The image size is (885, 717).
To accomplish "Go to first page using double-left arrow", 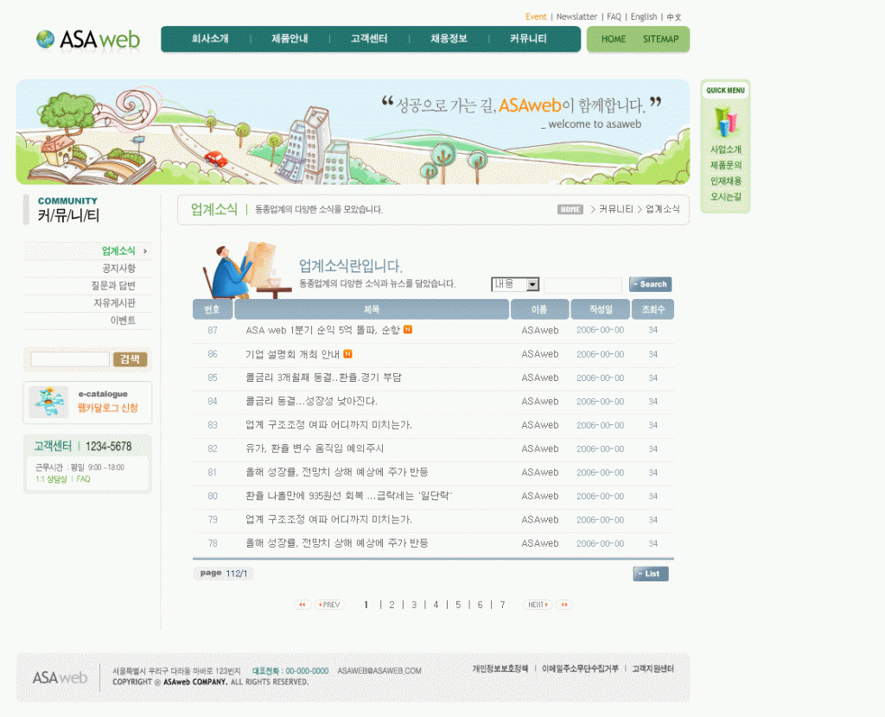I will [302, 605].
